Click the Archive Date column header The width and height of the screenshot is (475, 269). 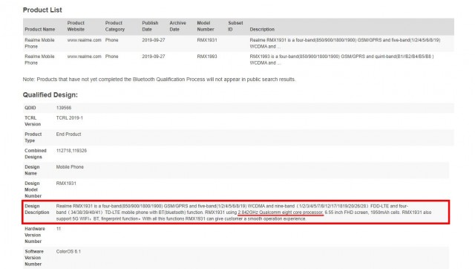[177, 26]
